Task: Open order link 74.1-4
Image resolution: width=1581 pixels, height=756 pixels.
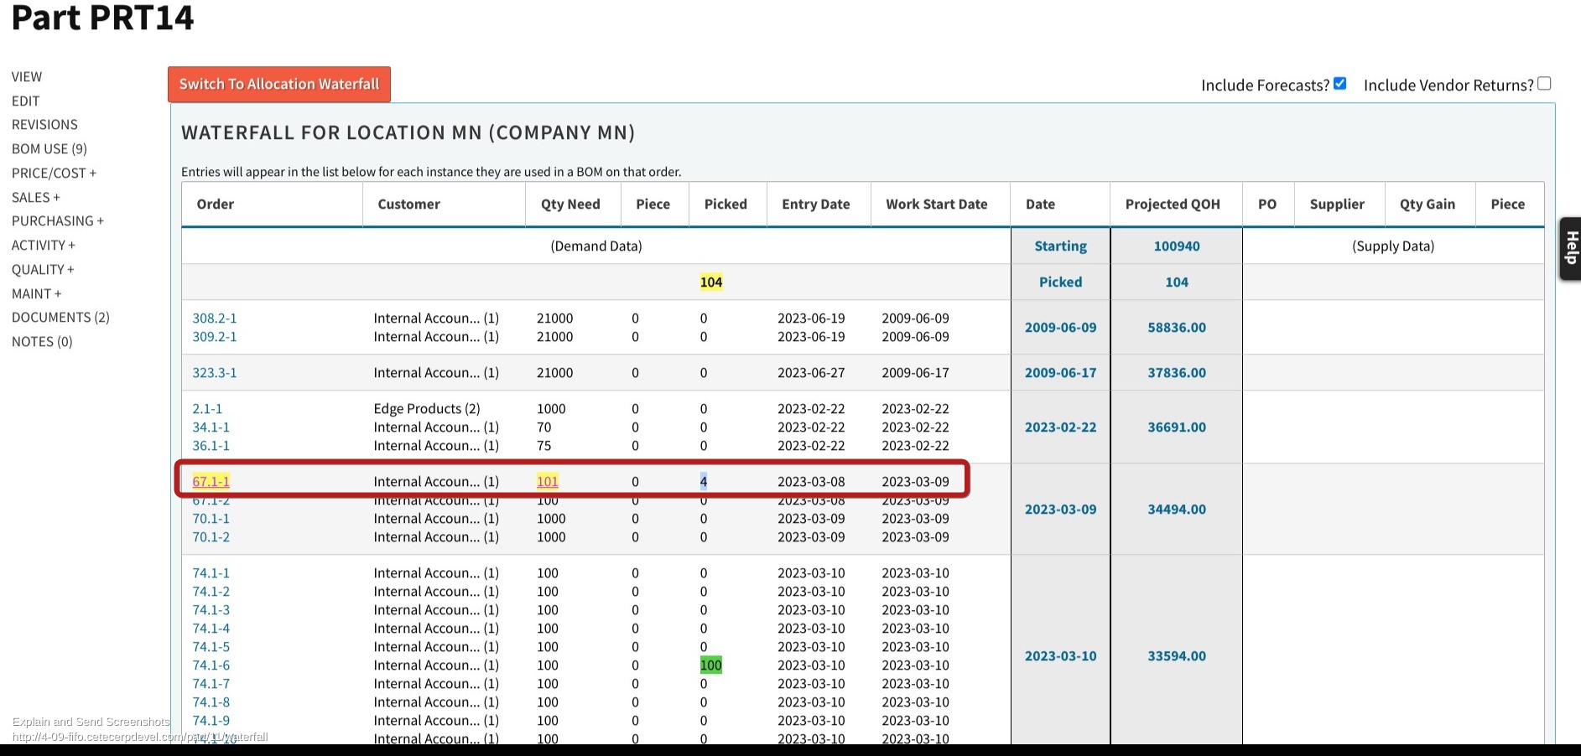Action: pos(211,629)
